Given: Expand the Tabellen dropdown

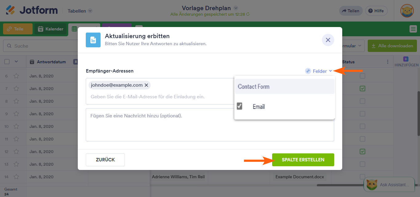Looking at the screenshot, I should click(x=79, y=10).
